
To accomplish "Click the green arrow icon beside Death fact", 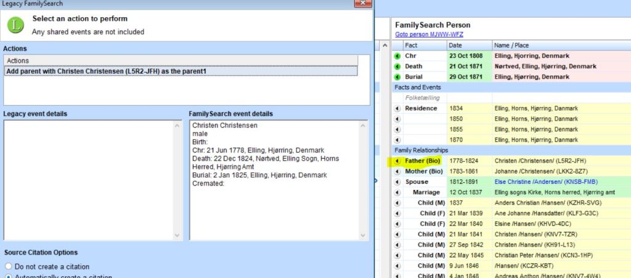I will (397, 66).
